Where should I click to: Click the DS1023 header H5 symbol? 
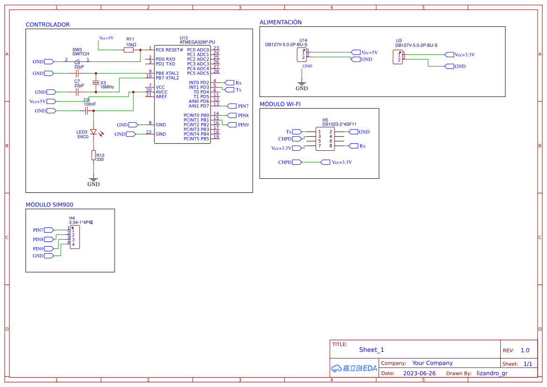click(x=326, y=139)
